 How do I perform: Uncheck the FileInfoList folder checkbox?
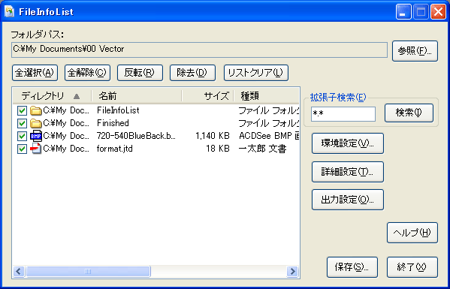point(22,110)
